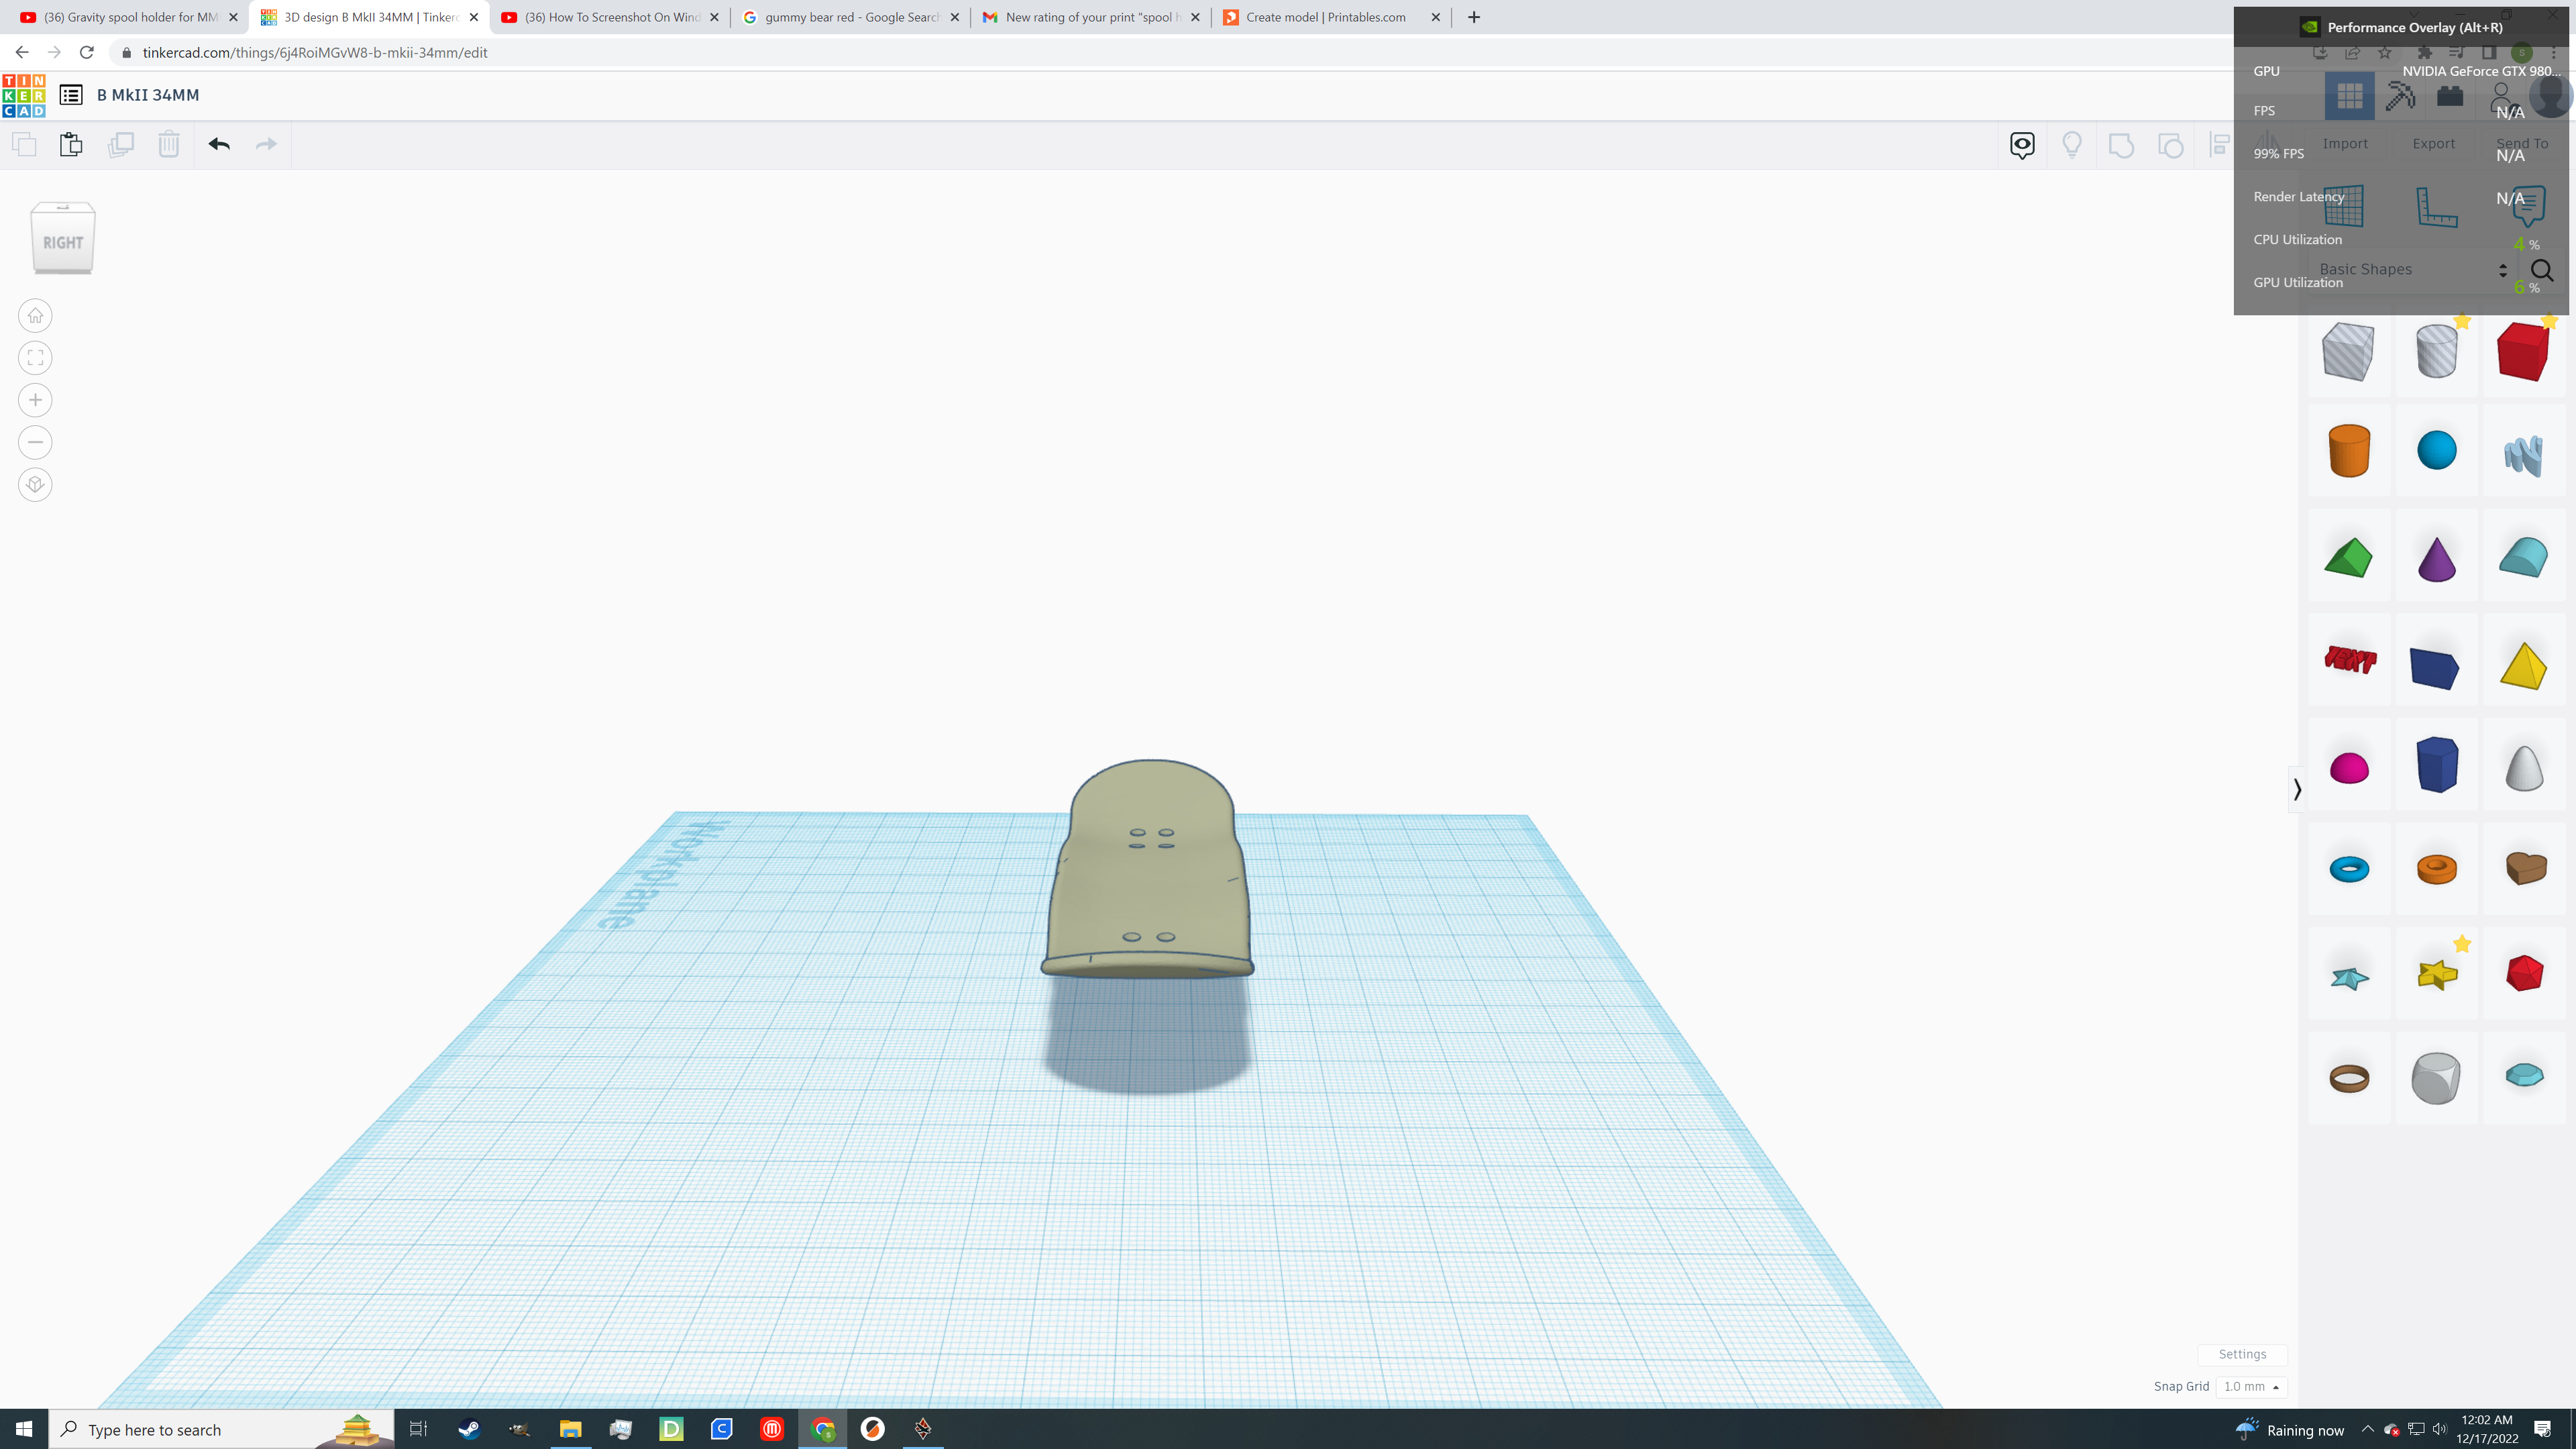Switch to the How To Screenshot YouTube tab
Screen dimensions: 2576x1449
coord(609,17)
